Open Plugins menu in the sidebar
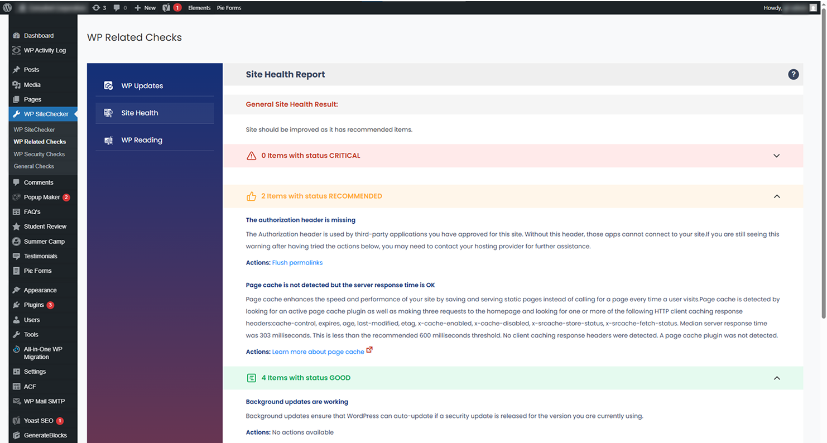This screenshot has height=443, width=827. tap(33, 305)
